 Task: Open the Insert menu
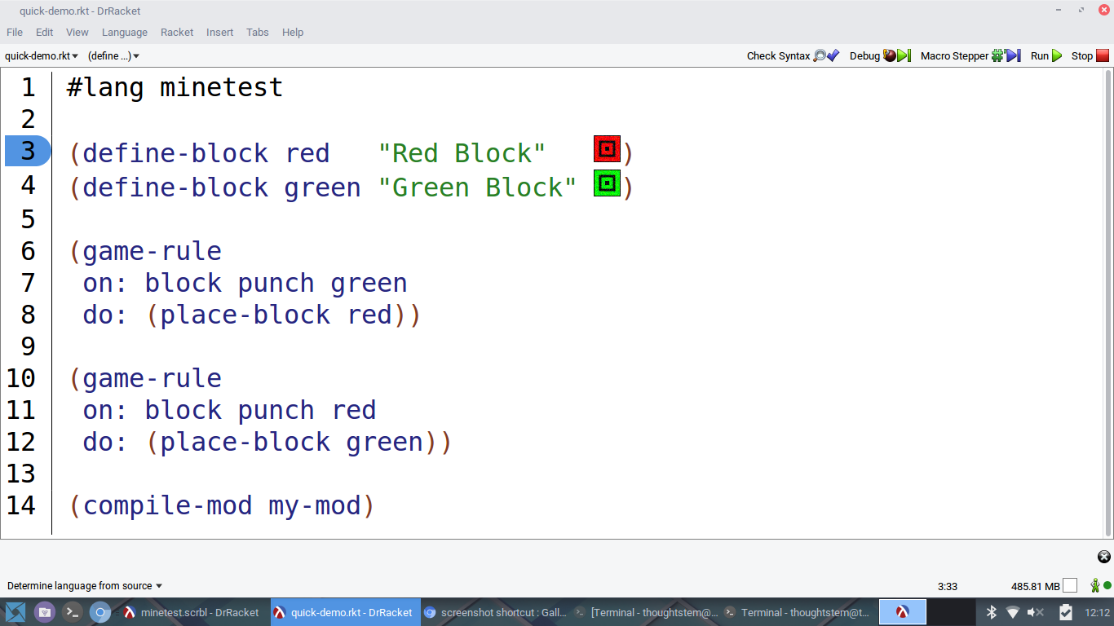(x=220, y=32)
